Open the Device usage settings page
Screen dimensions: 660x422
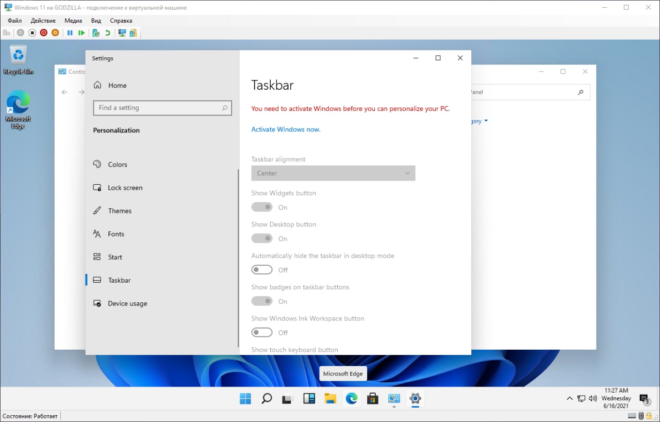click(127, 304)
